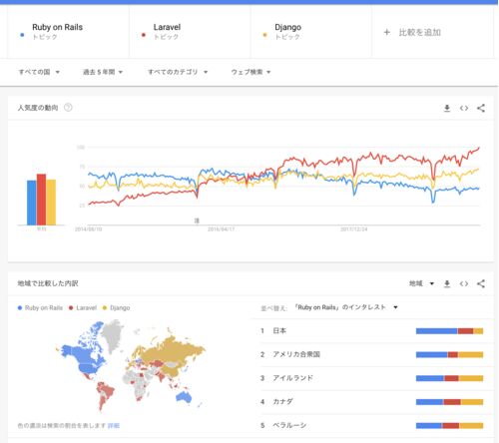The height and width of the screenshot is (443, 499).
Task: Select the カナダ region row
Action: tap(372, 402)
